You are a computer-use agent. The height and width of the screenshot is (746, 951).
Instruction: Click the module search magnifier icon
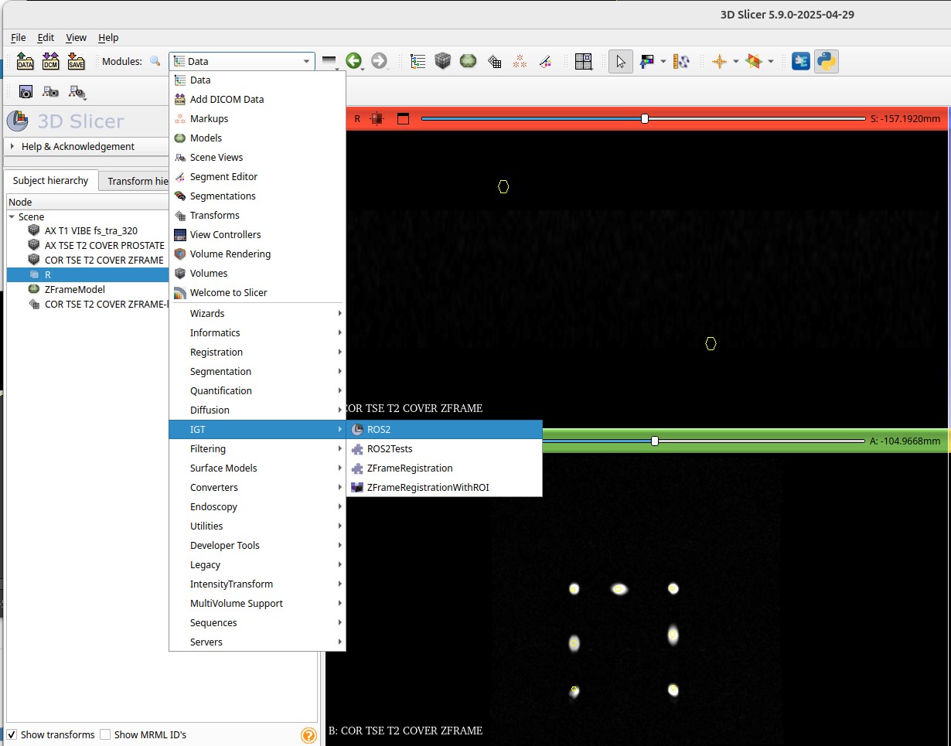click(155, 61)
